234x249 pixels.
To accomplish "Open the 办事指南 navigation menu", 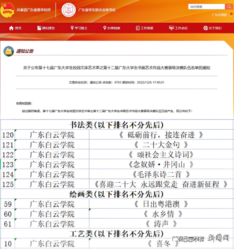I will (113, 28).
